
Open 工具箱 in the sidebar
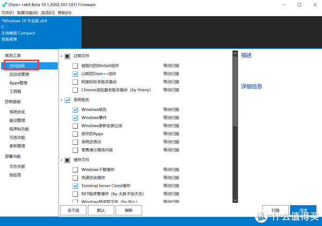(x=15, y=91)
